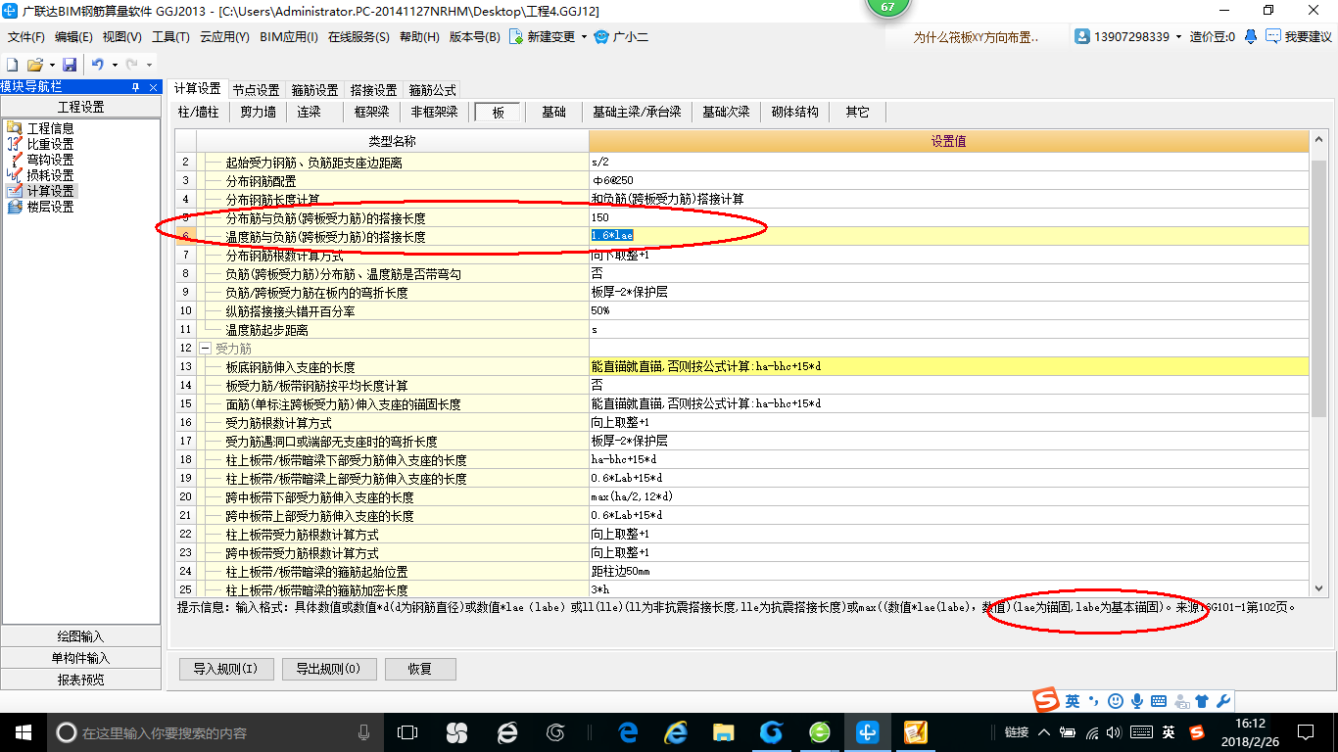This screenshot has width=1338, height=752.
Task: Select 比重设置 in navigation tree
Action: click(50, 144)
